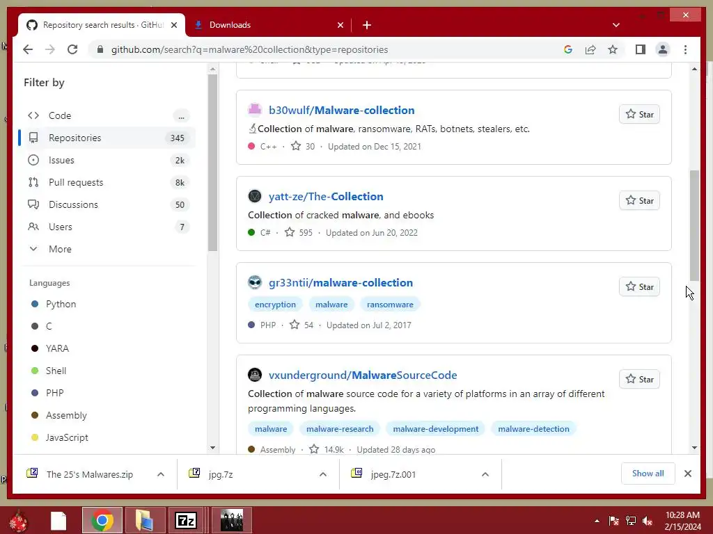Close the Repository search results tab

pyautogui.click(x=173, y=25)
